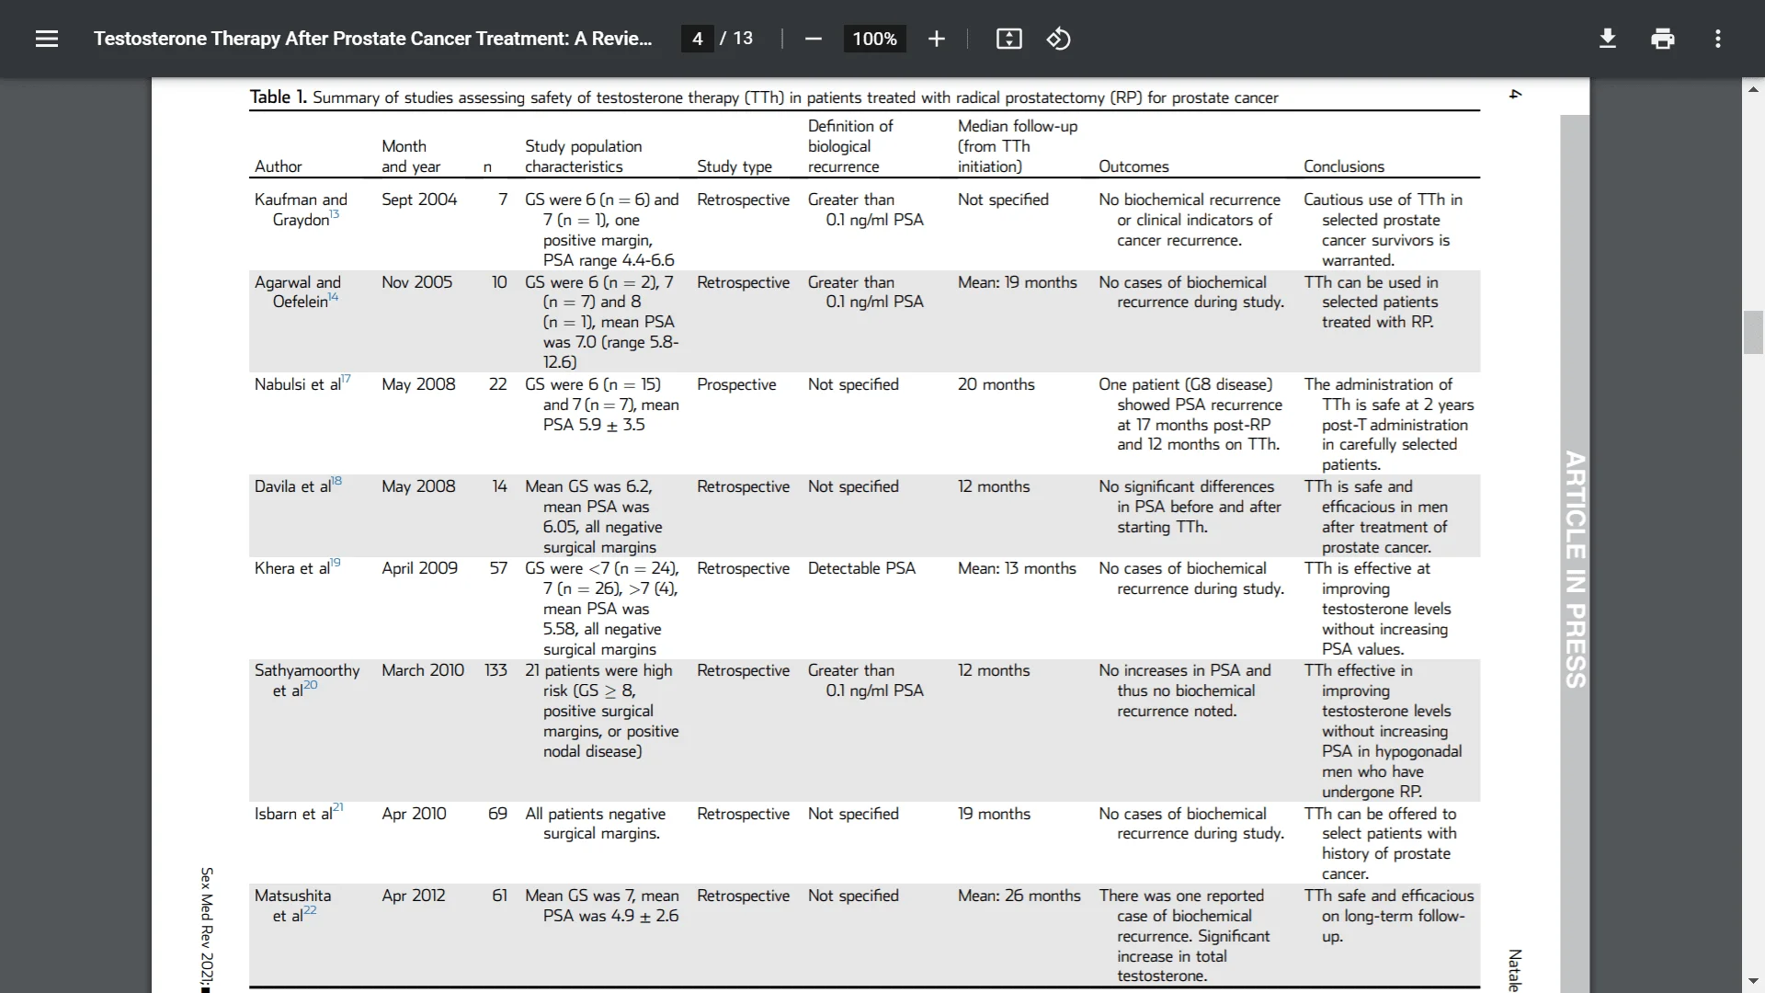Click the n value '133'
Viewport: 1765px width, 993px height.
495,670
